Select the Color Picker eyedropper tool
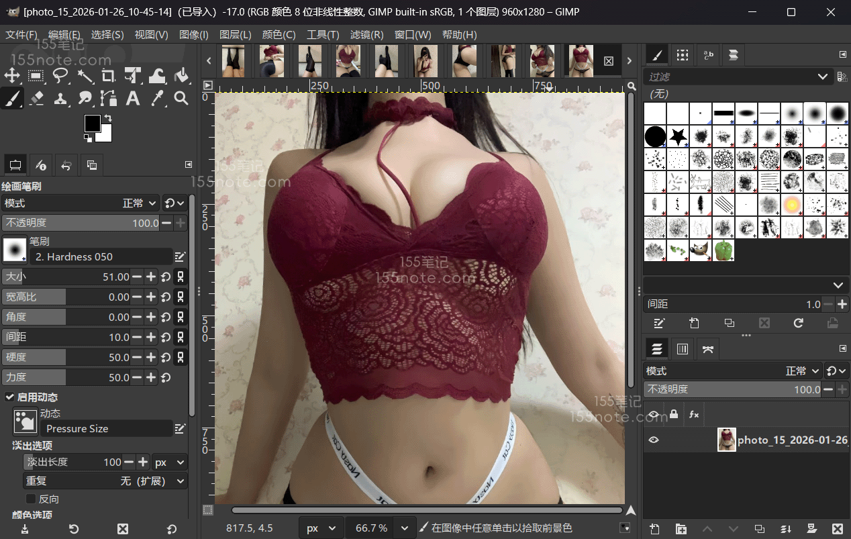This screenshot has width=851, height=539. [x=157, y=99]
